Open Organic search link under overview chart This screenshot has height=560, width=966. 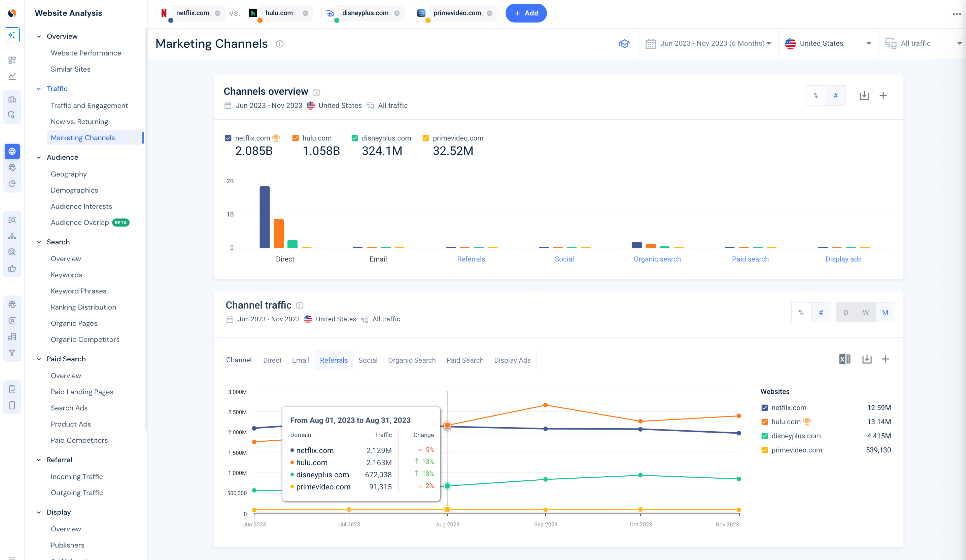(657, 259)
